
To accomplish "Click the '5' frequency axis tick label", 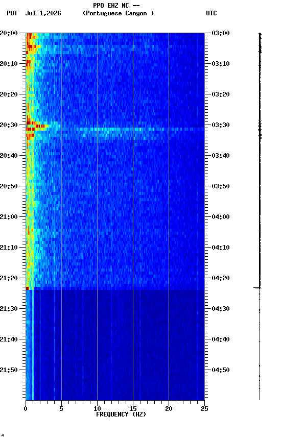I will pos(61,409).
